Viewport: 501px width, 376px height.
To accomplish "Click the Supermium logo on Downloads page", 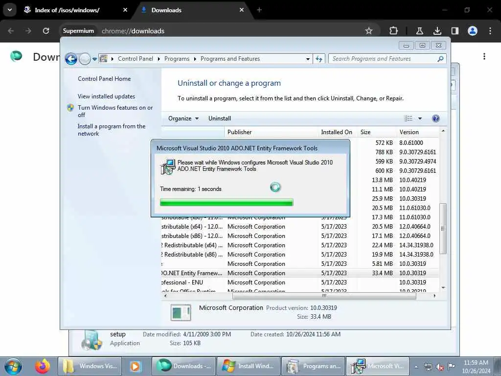I will click(16, 56).
